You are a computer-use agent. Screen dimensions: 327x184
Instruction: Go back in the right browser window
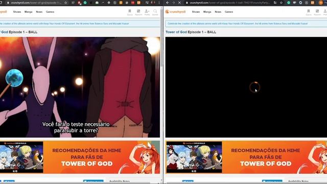[168, 3]
